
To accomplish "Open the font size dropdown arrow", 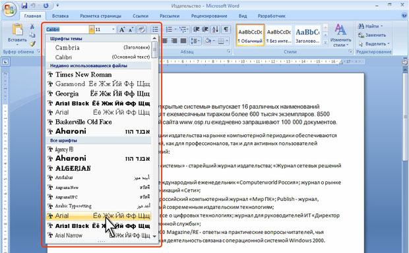I will 113,30.
